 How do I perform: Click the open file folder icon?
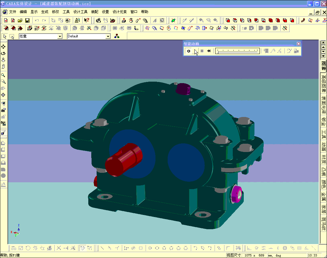click(x=20, y=20)
